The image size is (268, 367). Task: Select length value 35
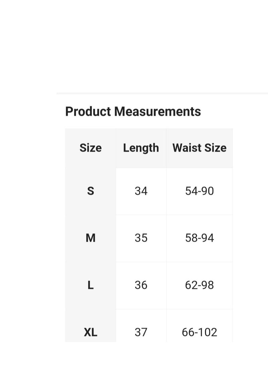point(141,238)
